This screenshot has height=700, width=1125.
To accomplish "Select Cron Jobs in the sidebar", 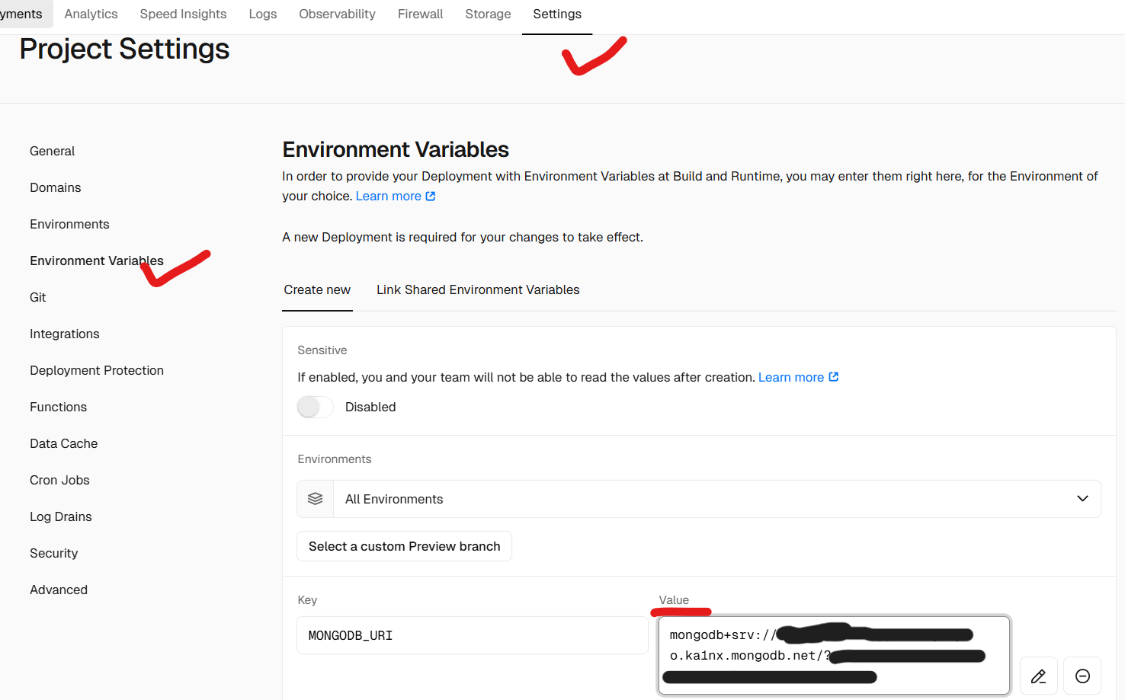I will click(x=59, y=480).
